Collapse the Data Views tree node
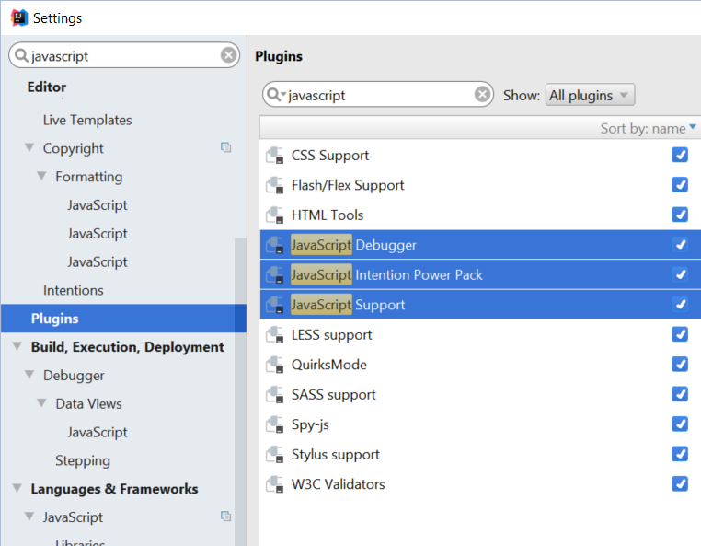 [x=42, y=404]
